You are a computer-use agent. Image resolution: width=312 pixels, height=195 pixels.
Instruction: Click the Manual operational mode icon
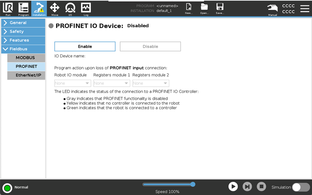click(x=273, y=8)
